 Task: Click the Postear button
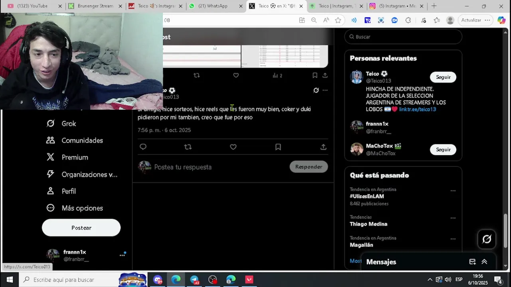click(81, 228)
